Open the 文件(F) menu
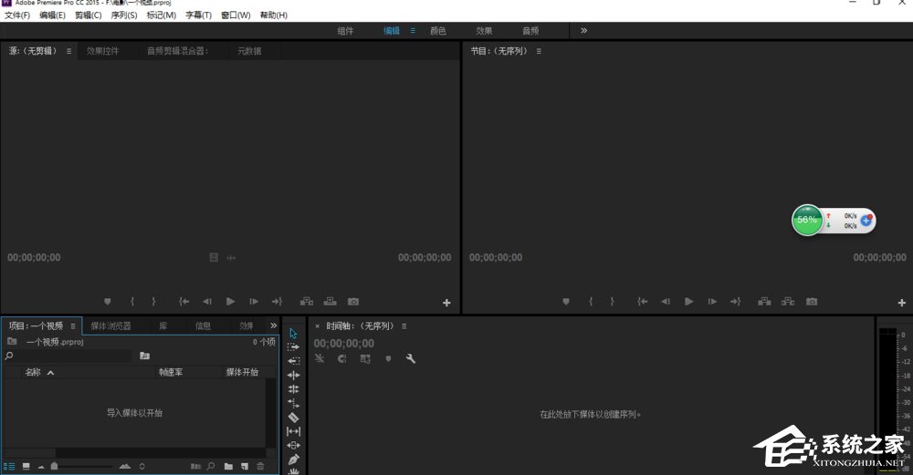 click(16, 15)
